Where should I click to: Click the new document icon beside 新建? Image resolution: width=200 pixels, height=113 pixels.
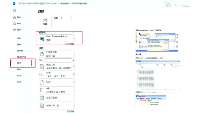click(x=15, y=23)
